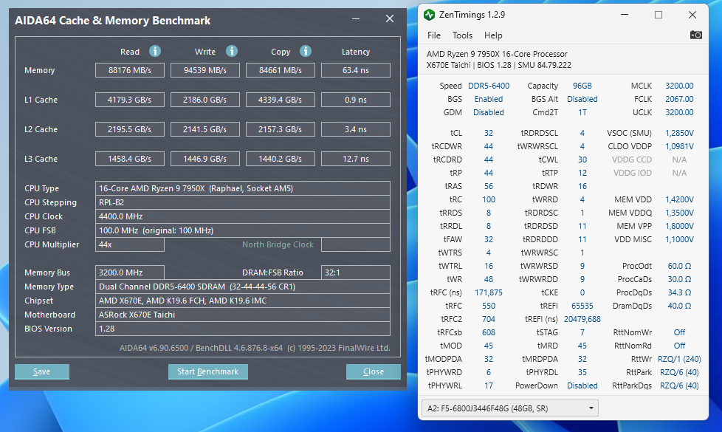The width and height of the screenshot is (722, 432).
Task: Click the ProcOdt value 60.0 Ω
Action: pos(679,266)
